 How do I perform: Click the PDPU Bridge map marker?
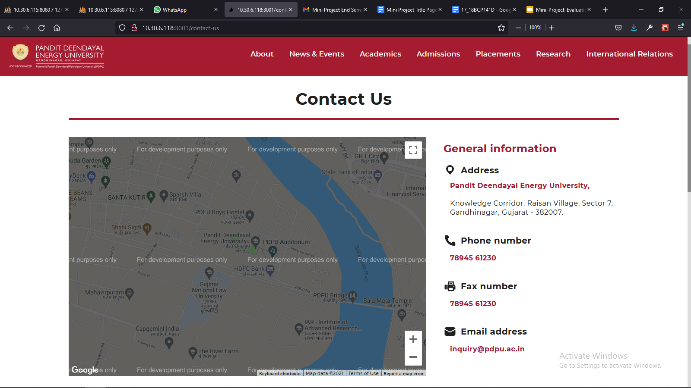[x=352, y=296]
